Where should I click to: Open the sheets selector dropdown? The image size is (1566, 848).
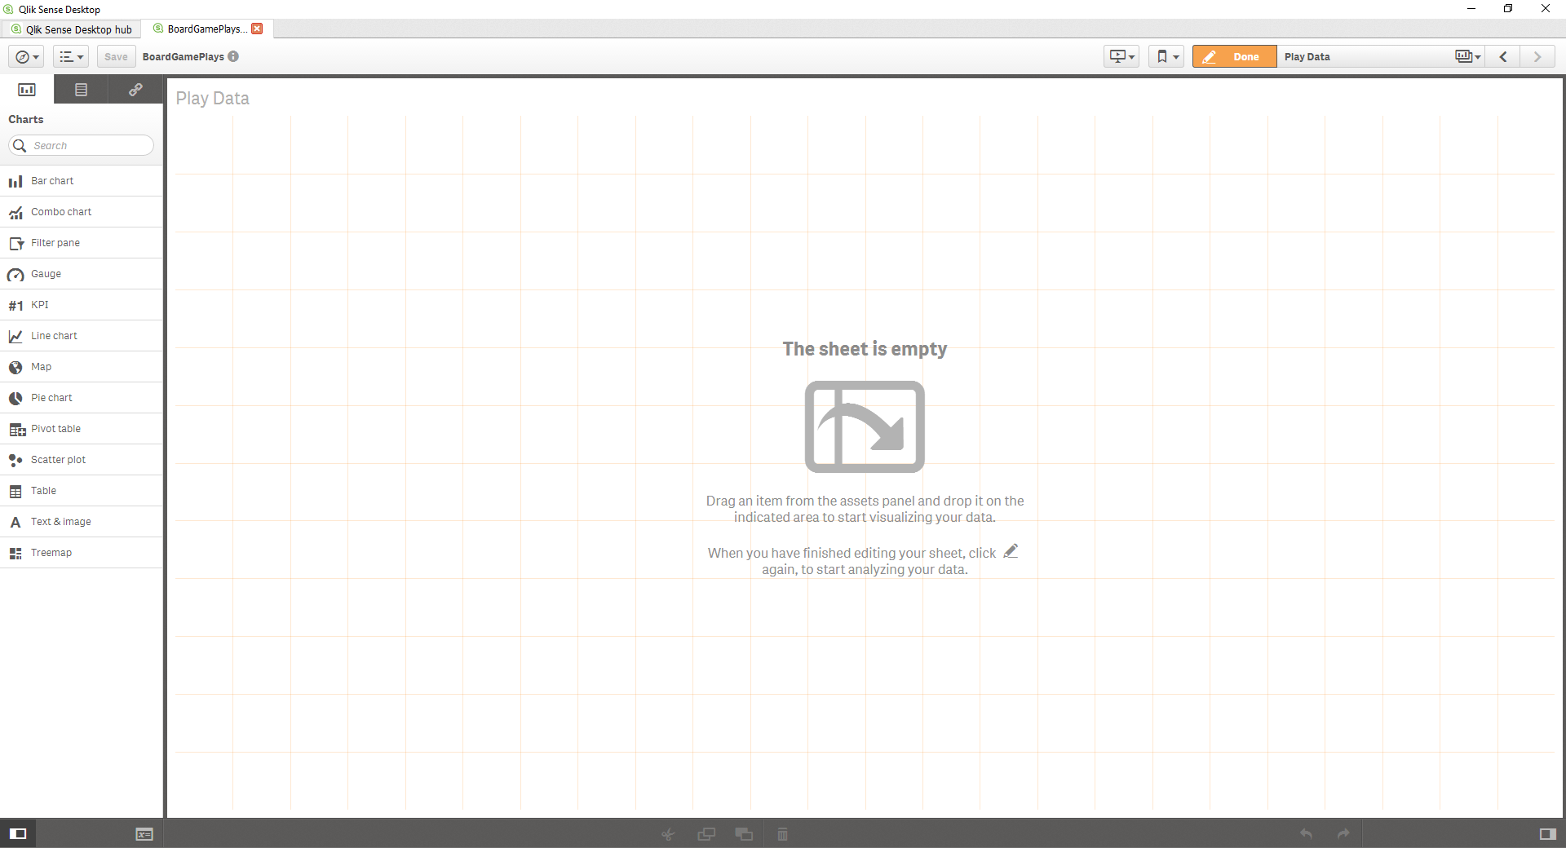click(x=1467, y=56)
